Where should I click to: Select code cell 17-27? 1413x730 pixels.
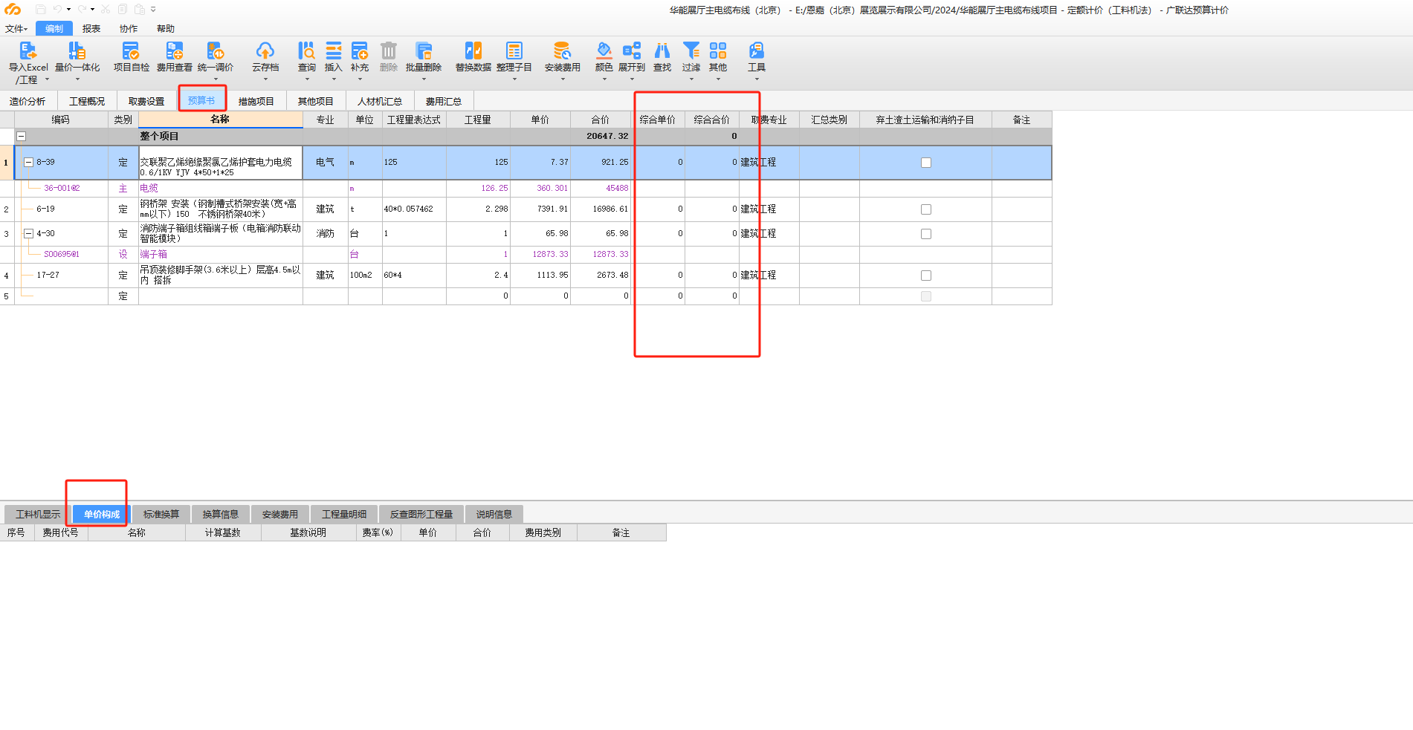(x=62, y=276)
